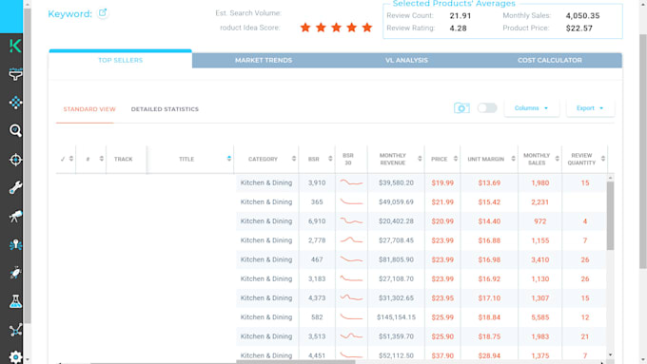Click the monthly revenue $81,805.90
This screenshot has width=647, height=364.
point(396,259)
